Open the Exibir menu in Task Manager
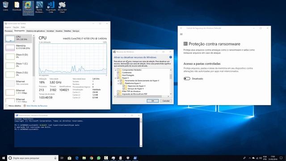Image resolution: width=286 pixels, height=161 pixels. (x=23, y=27)
